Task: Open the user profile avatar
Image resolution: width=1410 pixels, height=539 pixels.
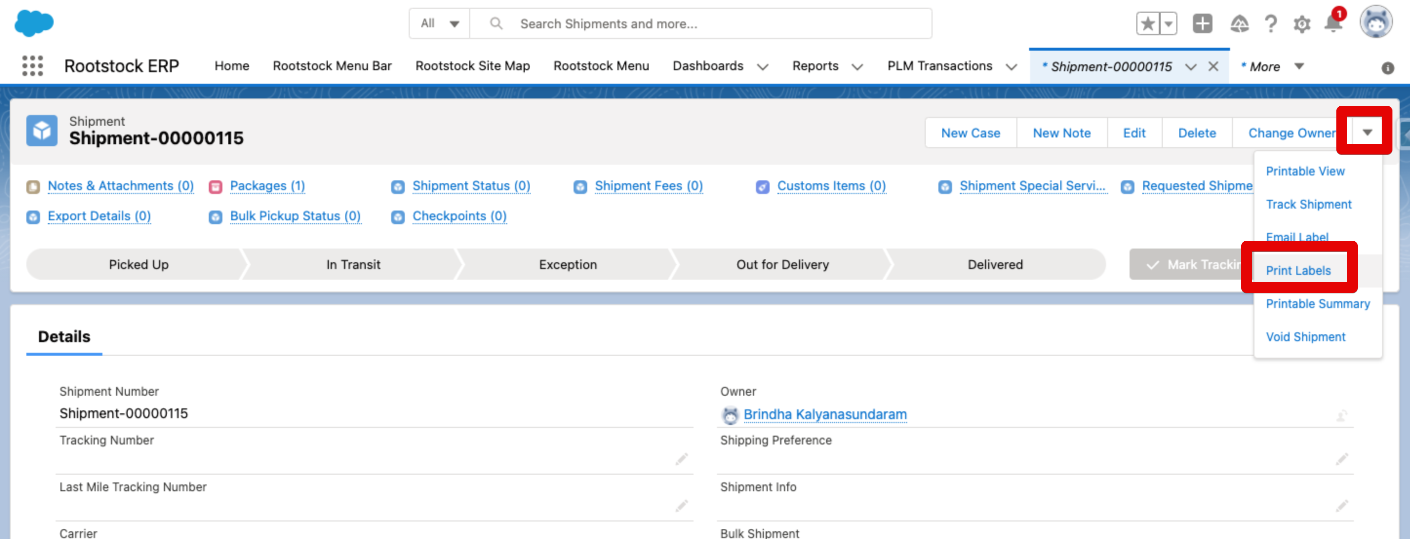Action: coord(1377,22)
